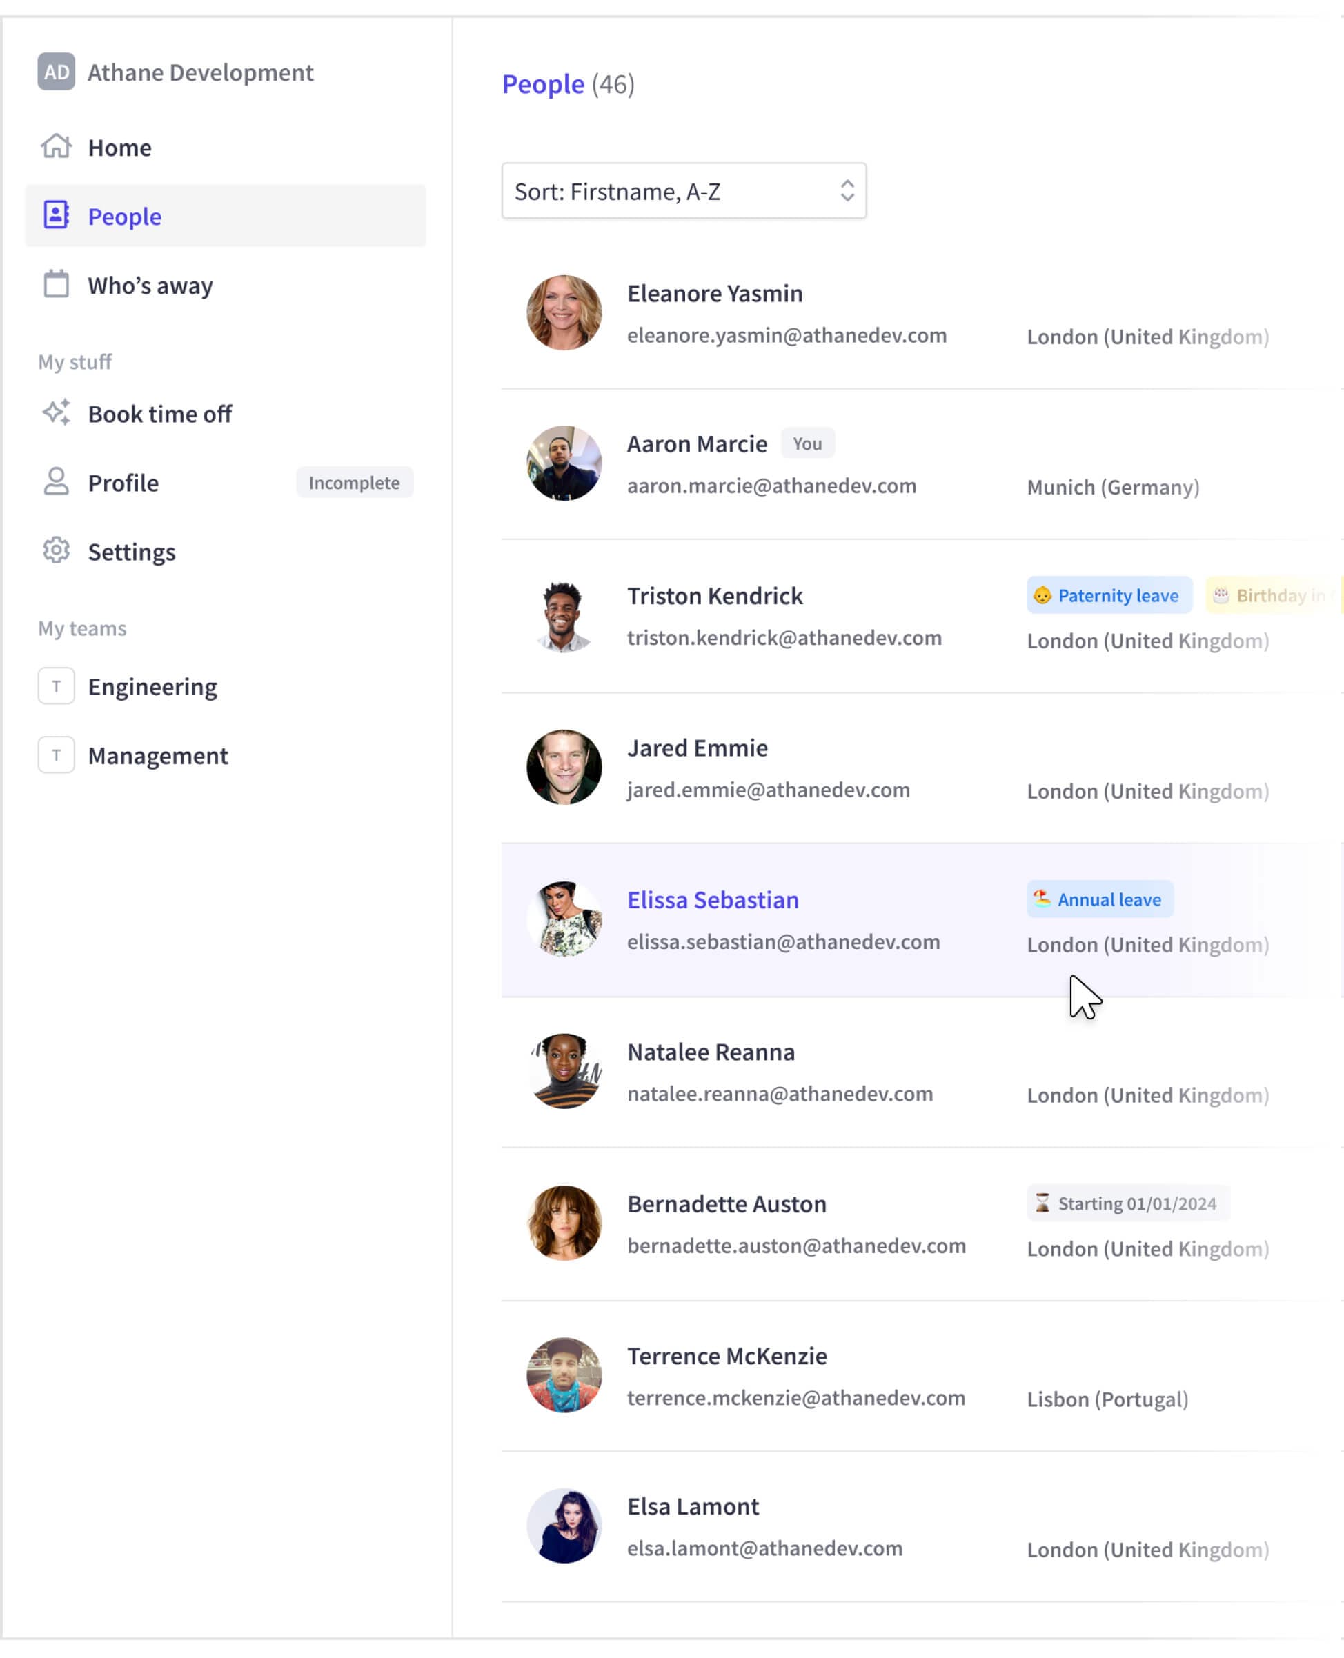Click the Home house icon

coord(57,146)
